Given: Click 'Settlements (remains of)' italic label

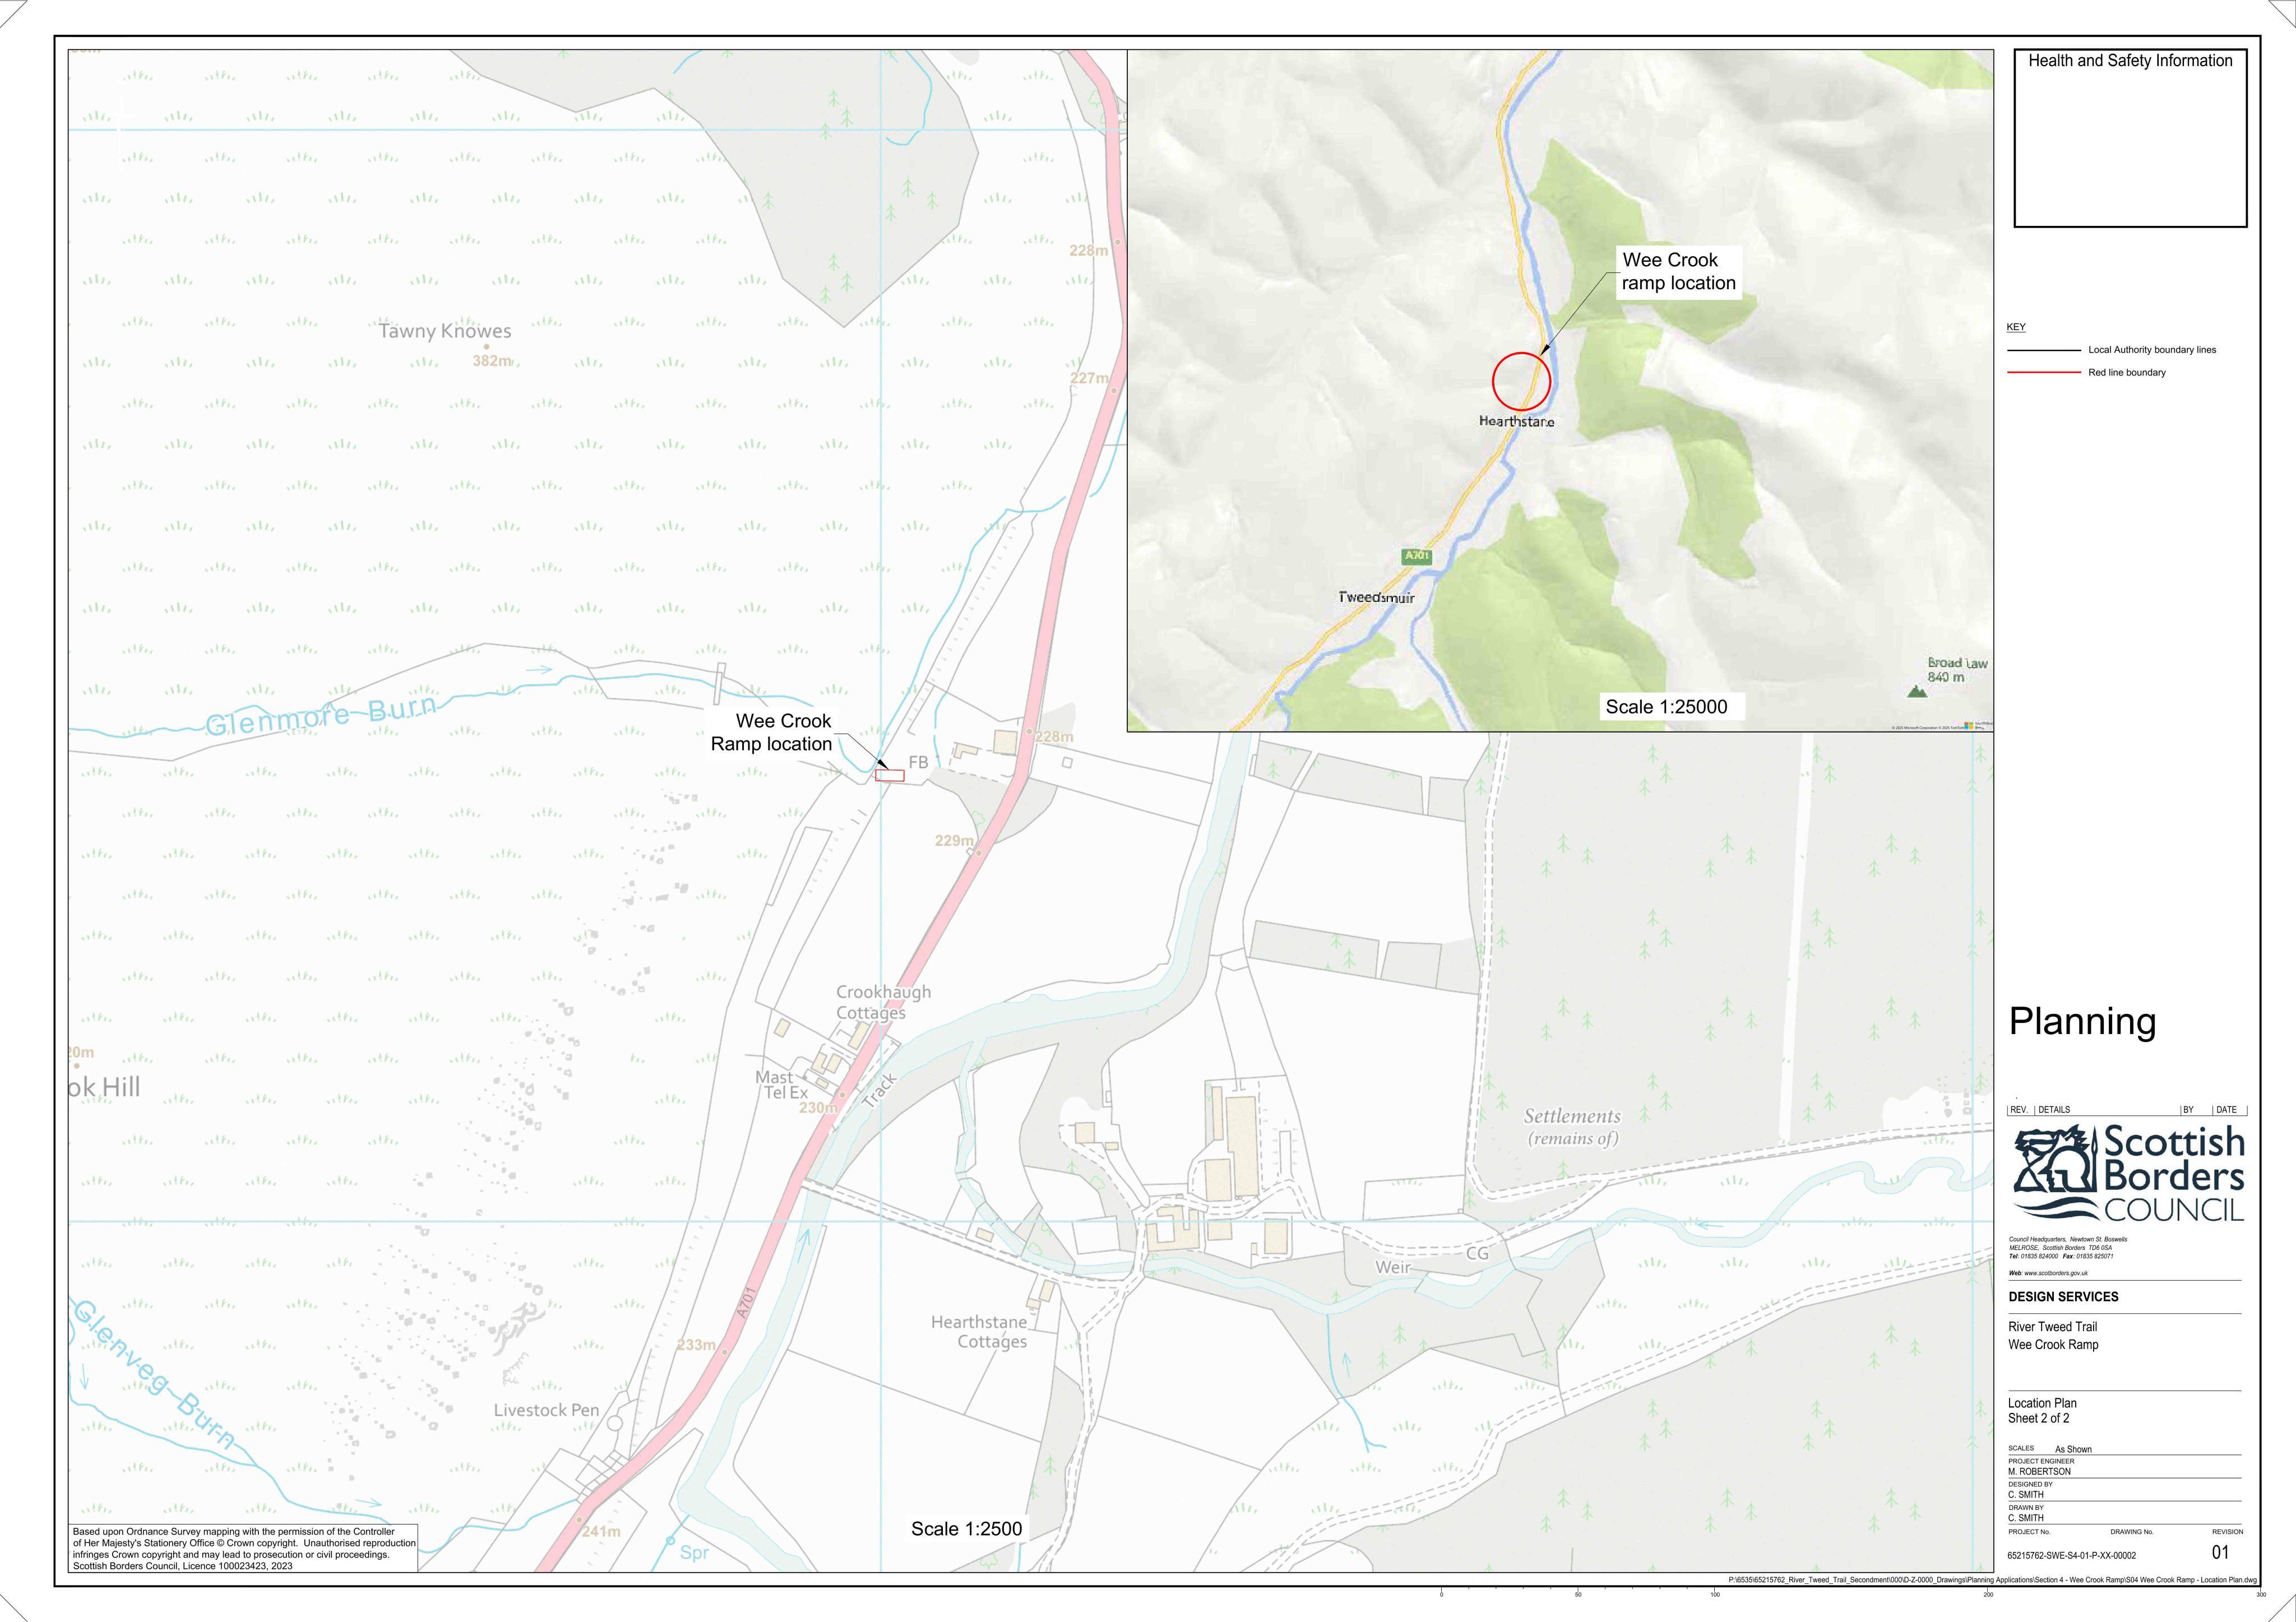Looking at the screenshot, I should pyautogui.click(x=1572, y=1127).
